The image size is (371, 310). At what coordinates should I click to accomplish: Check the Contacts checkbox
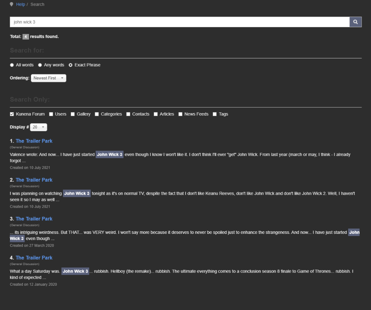tap(128, 114)
